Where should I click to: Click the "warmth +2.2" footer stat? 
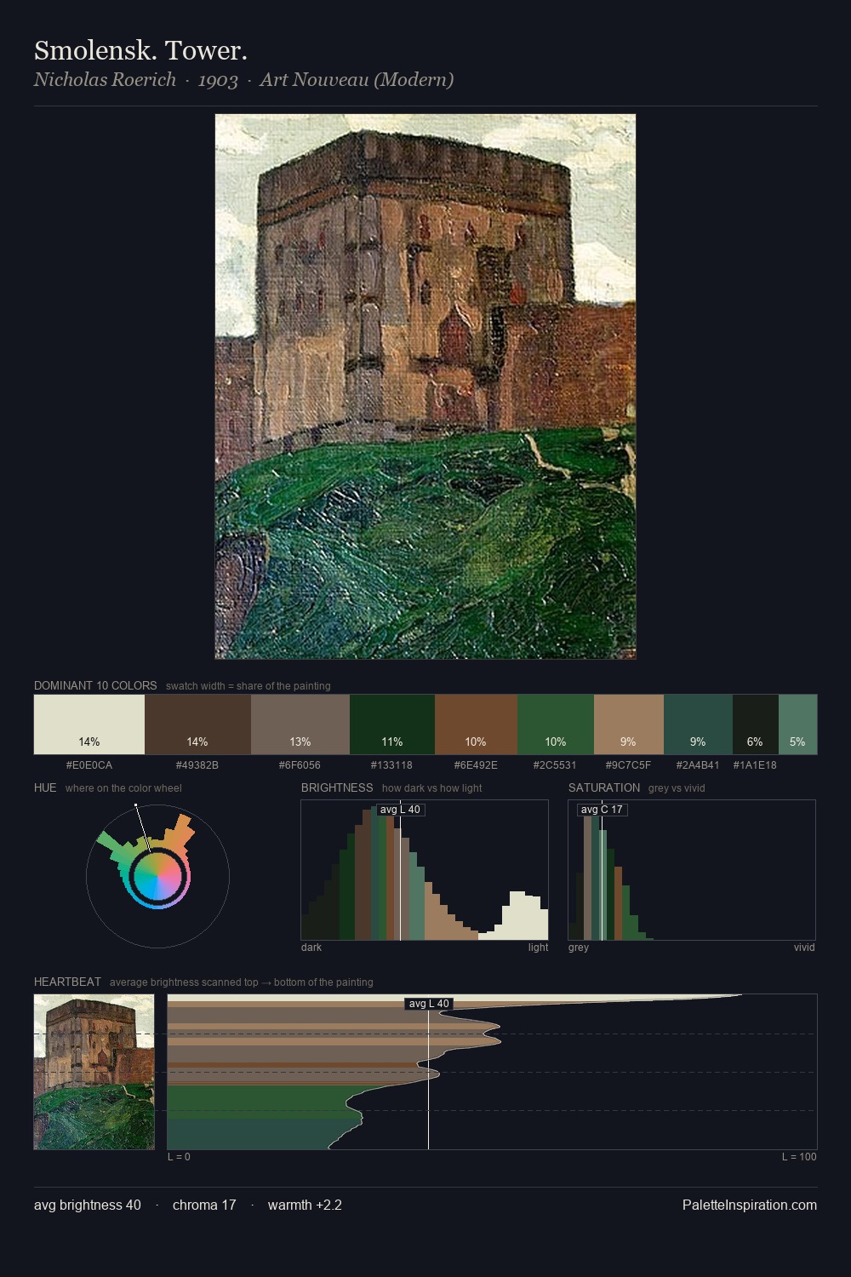click(x=305, y=1205)
